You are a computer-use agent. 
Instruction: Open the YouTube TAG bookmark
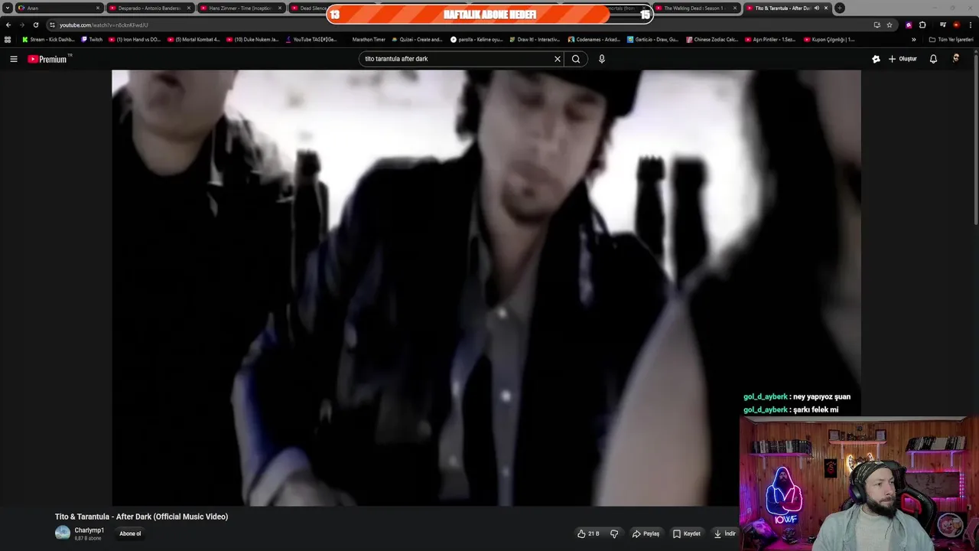[311, 40]
